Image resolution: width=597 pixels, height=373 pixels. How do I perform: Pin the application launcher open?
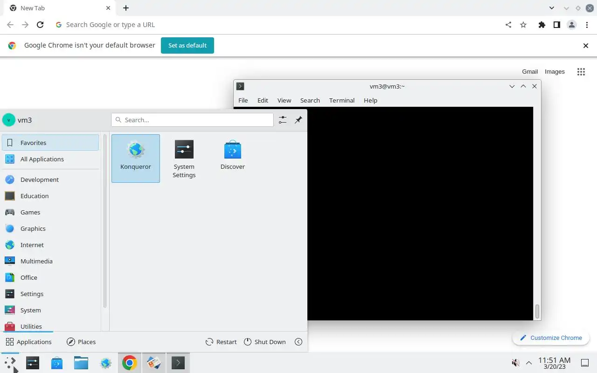click(x=298, y=120)
